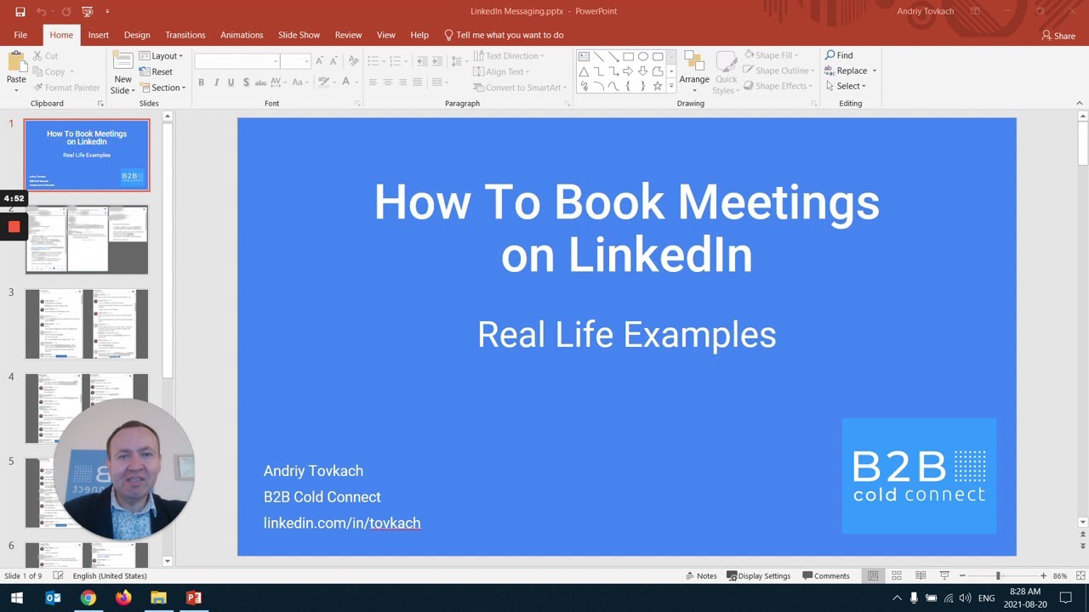The image size is (1089, 612).
Task: Click Start From Beginning in the Quick Access Toolbar
Action: coord(88,12)
